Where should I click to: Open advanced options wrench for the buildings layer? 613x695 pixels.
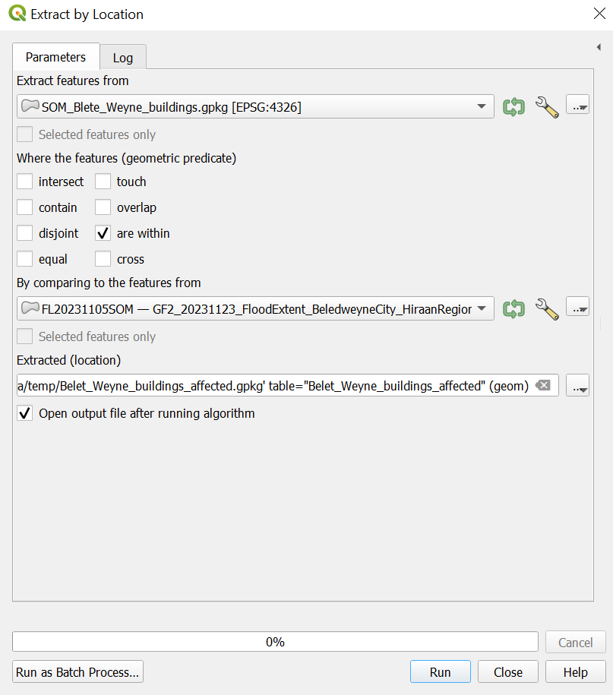(547, 107)
